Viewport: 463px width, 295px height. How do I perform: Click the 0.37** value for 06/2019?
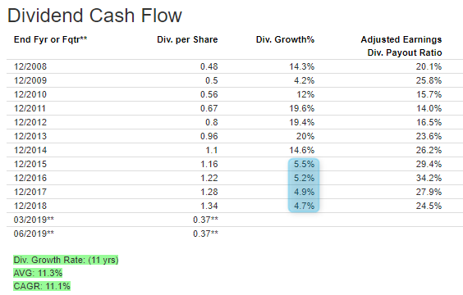pos(205,234)
